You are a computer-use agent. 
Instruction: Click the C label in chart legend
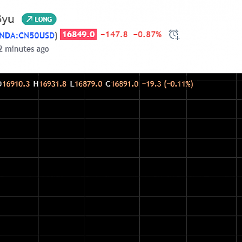[x=108, y=84]
